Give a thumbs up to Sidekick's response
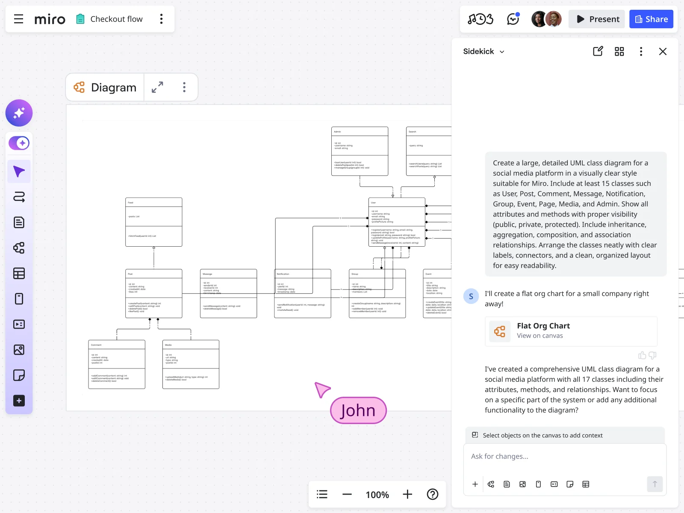Screen dimensions: 684x513 coord(642,355)
